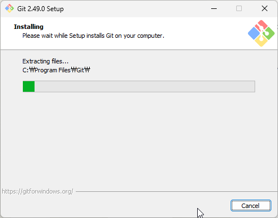The height and width of the screenshot is (218, 278).
Task: Click the gitforwindows.org URL text
Action: point(37,191)
